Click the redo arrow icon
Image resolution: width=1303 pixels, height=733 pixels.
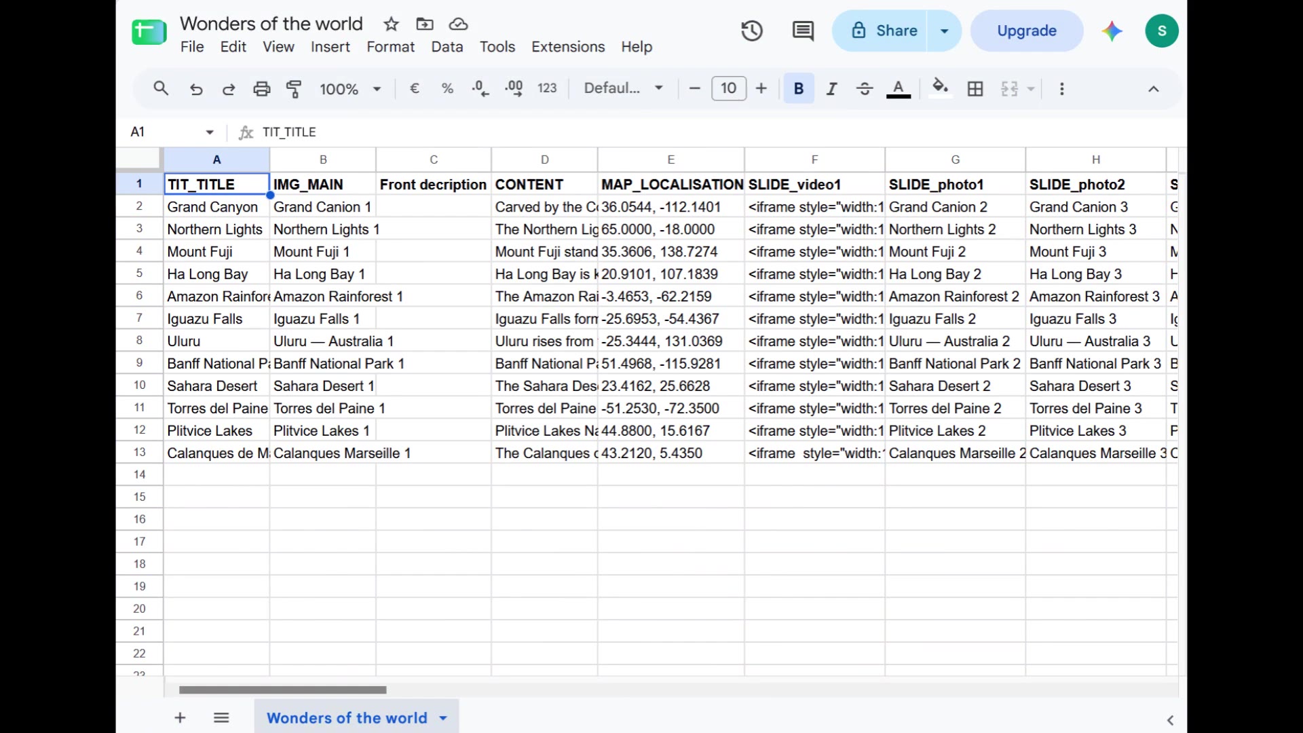pos(229,89)
